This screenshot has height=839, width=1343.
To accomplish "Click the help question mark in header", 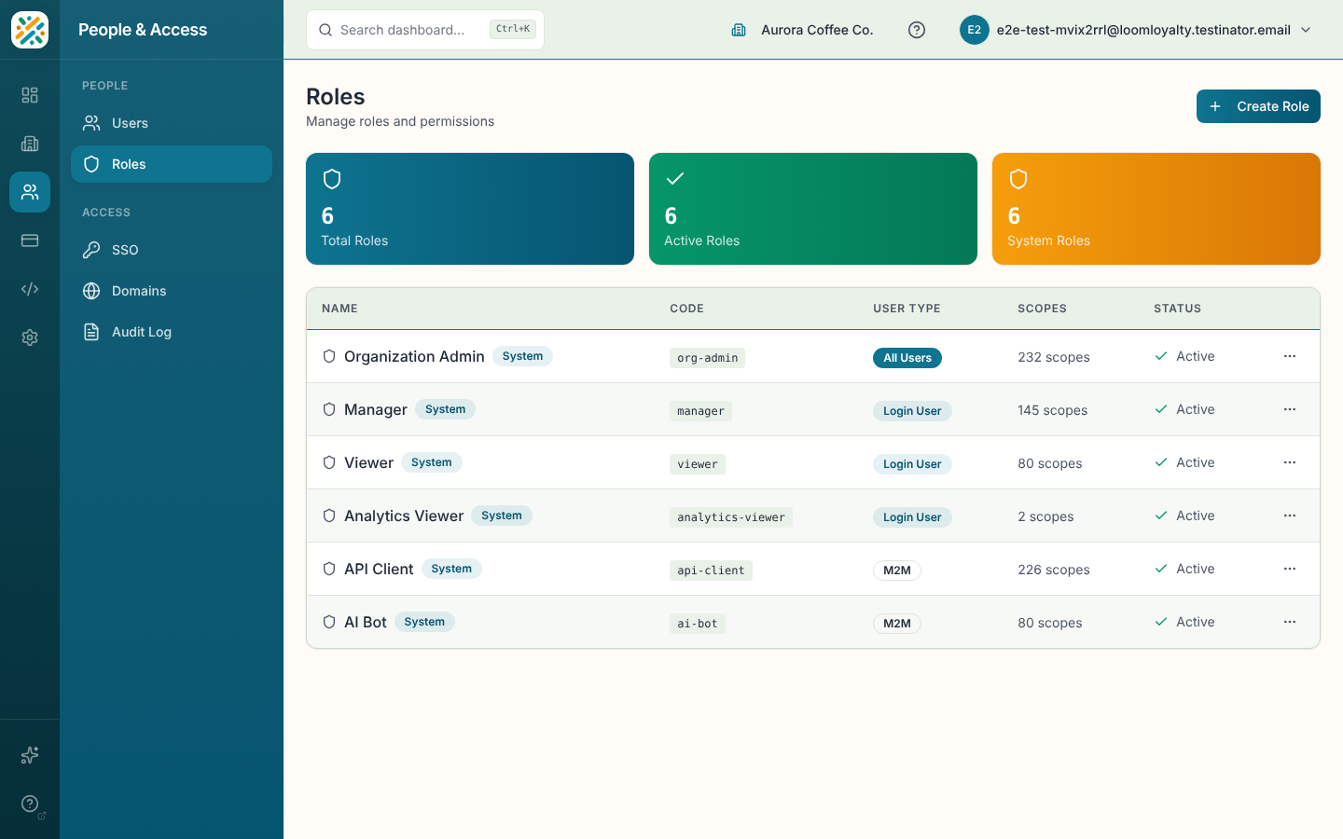I will point(917,30).
